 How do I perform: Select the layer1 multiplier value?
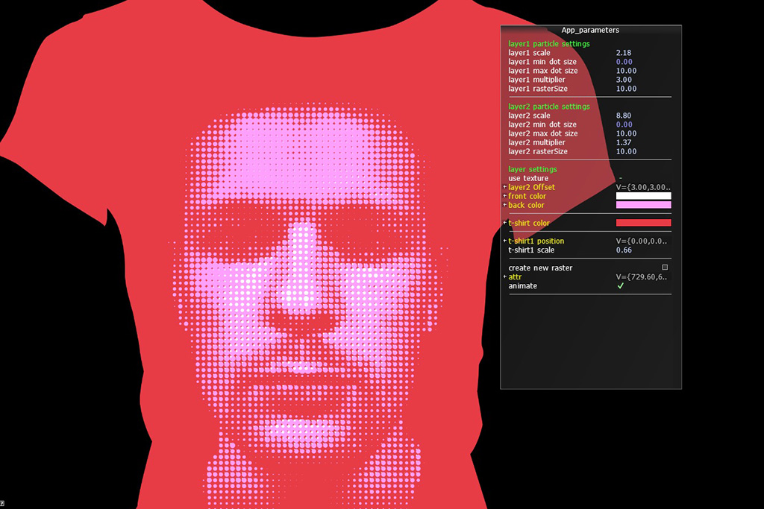(x=624, y=80)
